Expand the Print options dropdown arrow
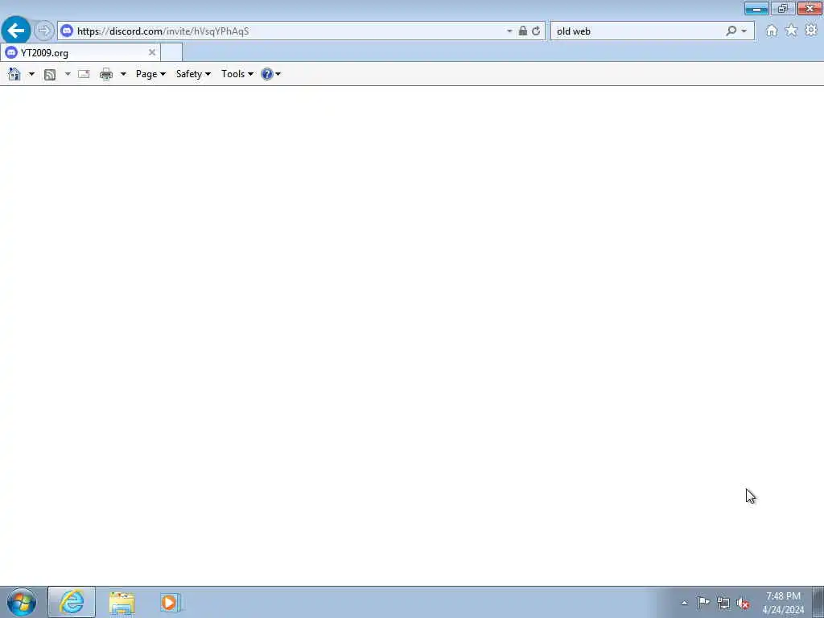The image size is (824, 618). [123, 74]
